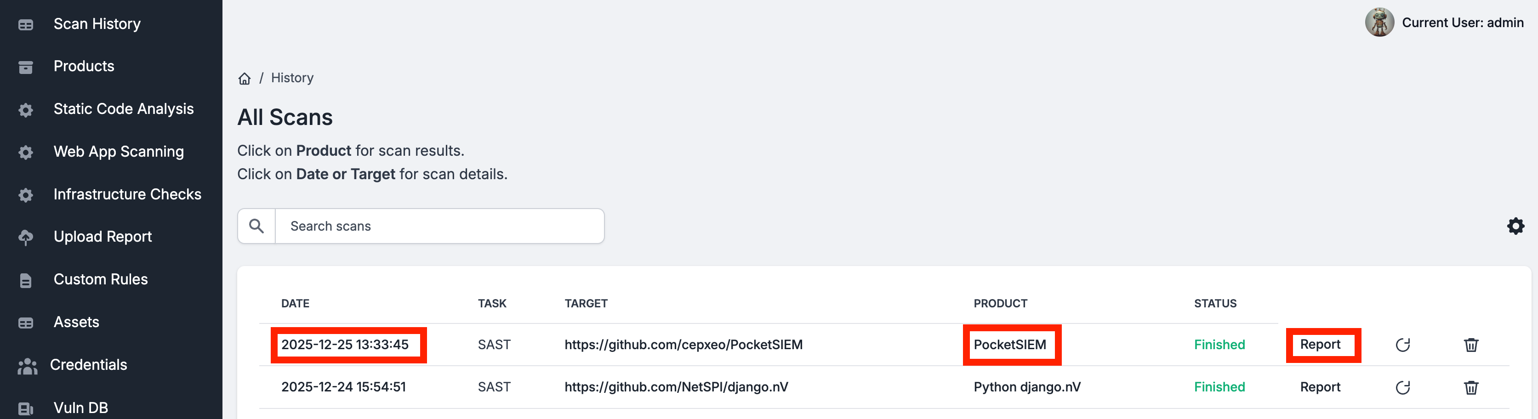The height and width of the screenshot is (419, 1538).
Task: Open the django.nV GitHub target link
Action: point(676,387)
